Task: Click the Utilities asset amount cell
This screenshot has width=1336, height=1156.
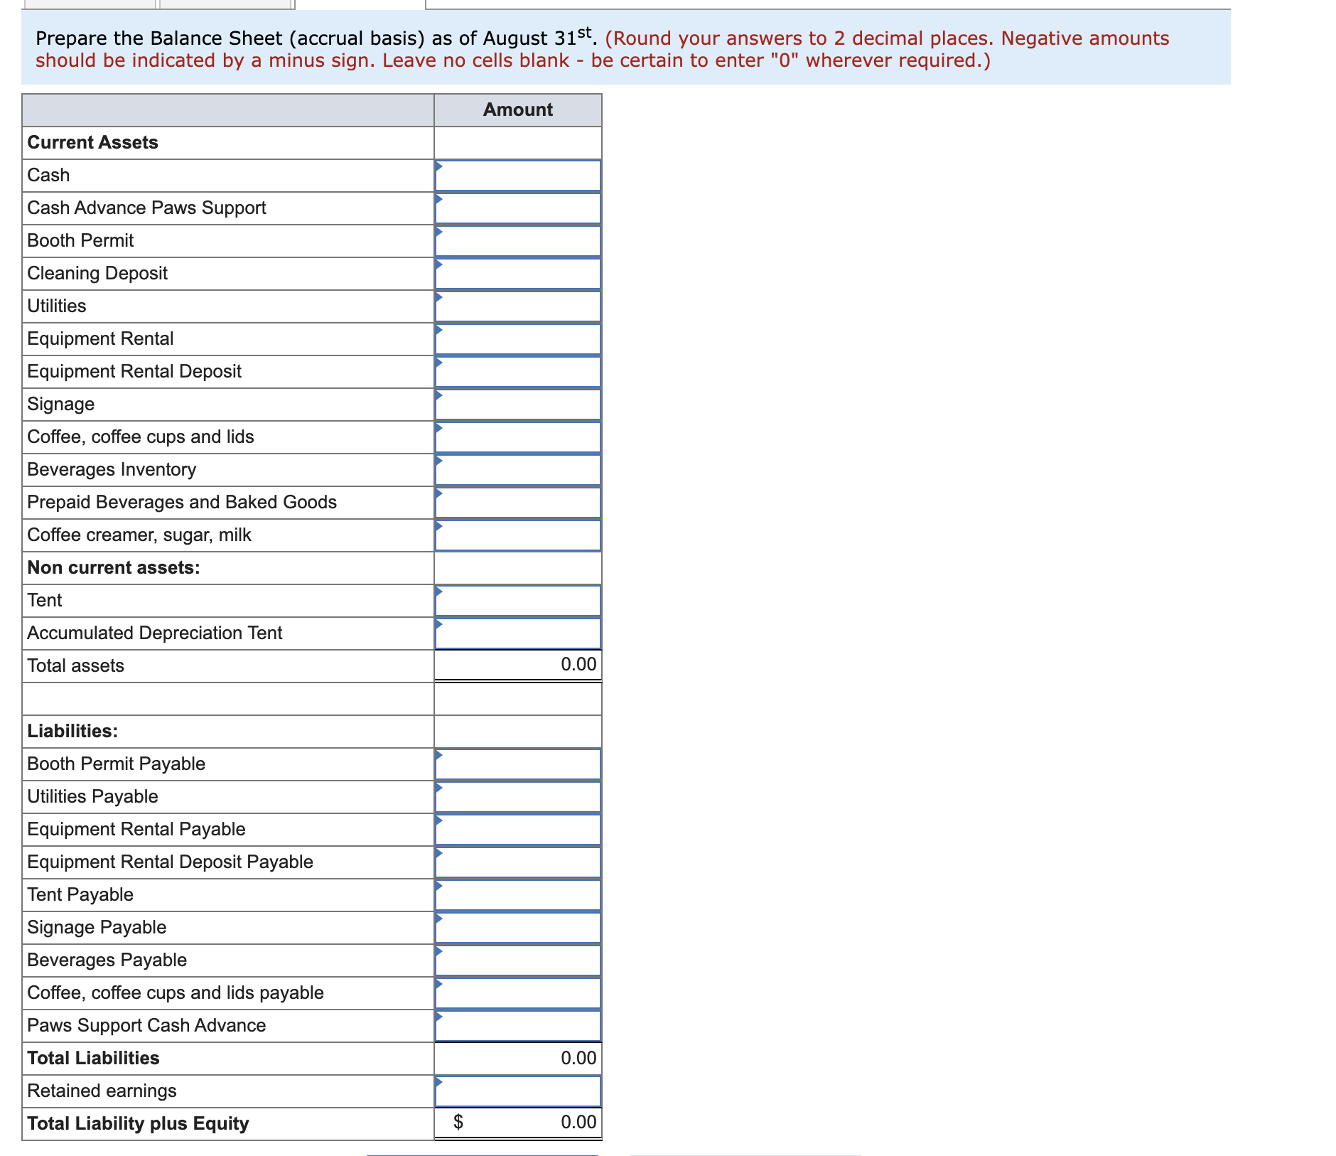Action: tap(518, 306)
